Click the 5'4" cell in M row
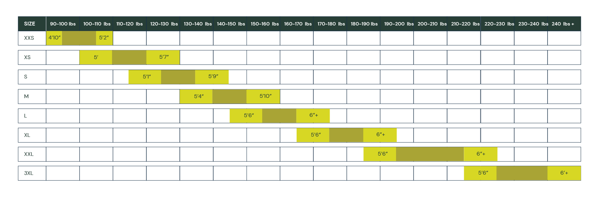The image size is (599, 197). click(x=199, y=96)
